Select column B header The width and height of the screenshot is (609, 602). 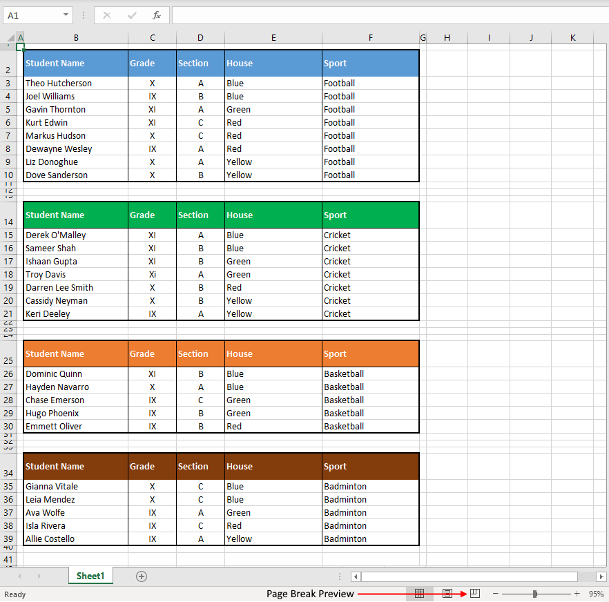point(76,38)
